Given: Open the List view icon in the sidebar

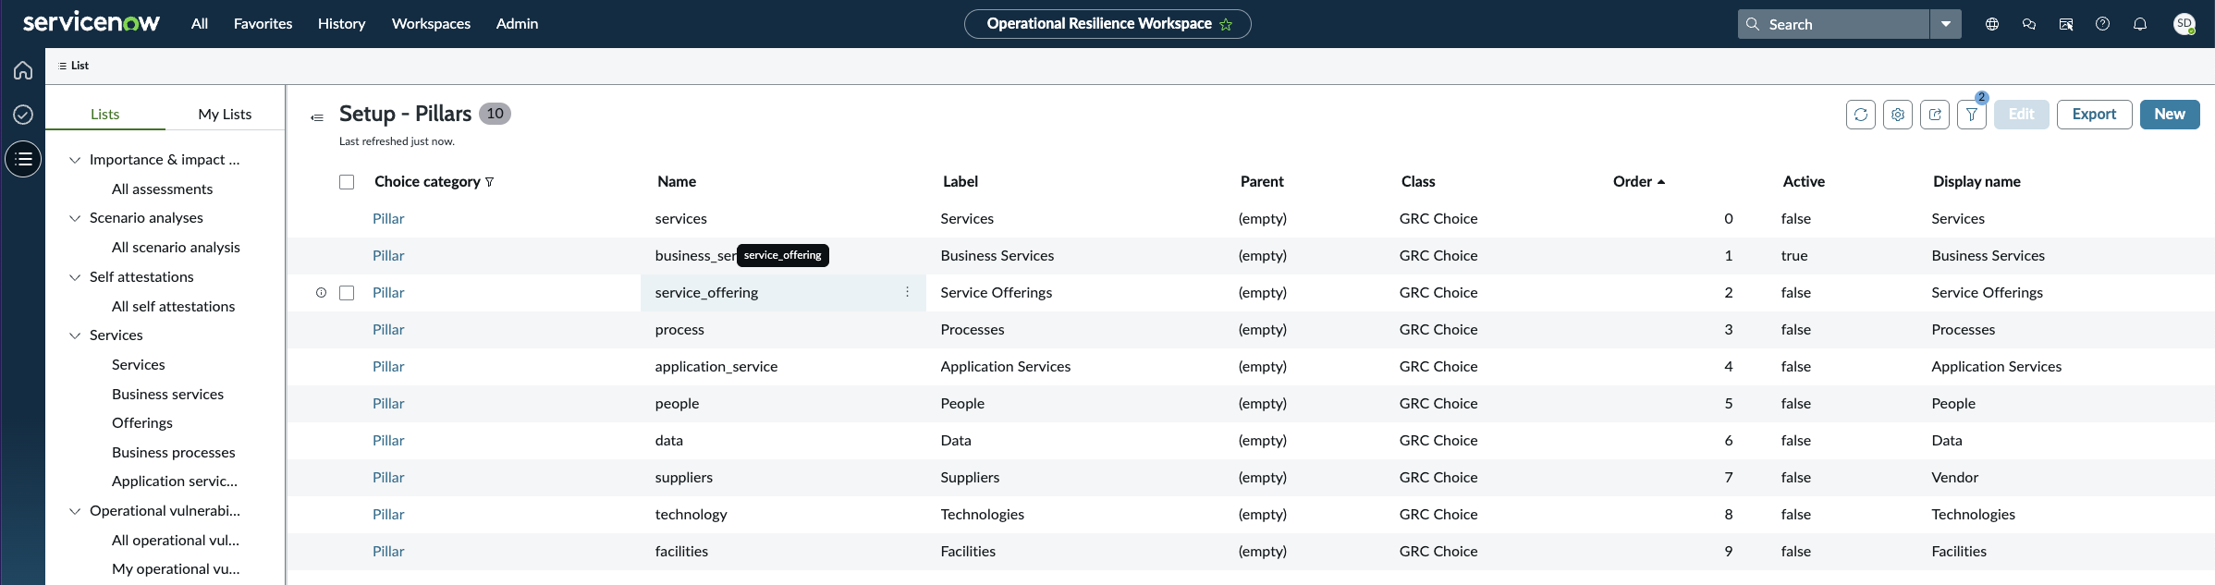Looking at the screenshot, I should [23, 159].
